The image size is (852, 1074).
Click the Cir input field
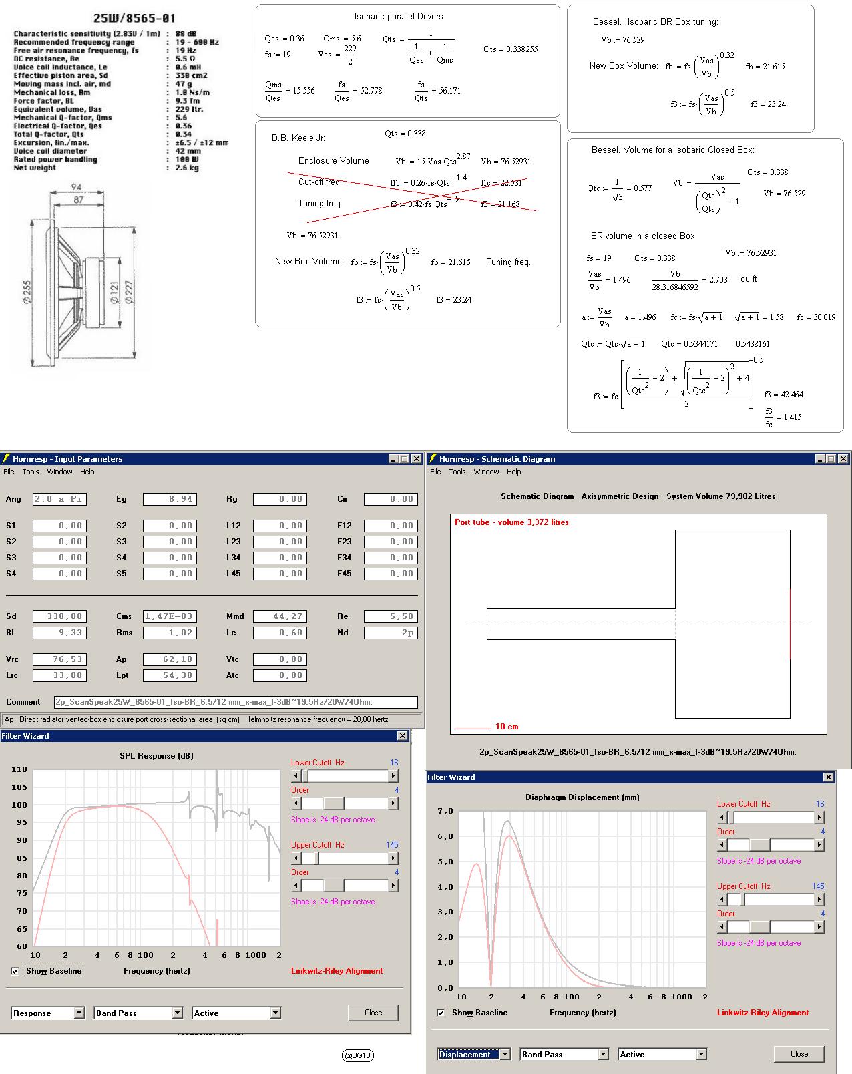[391, 499]
